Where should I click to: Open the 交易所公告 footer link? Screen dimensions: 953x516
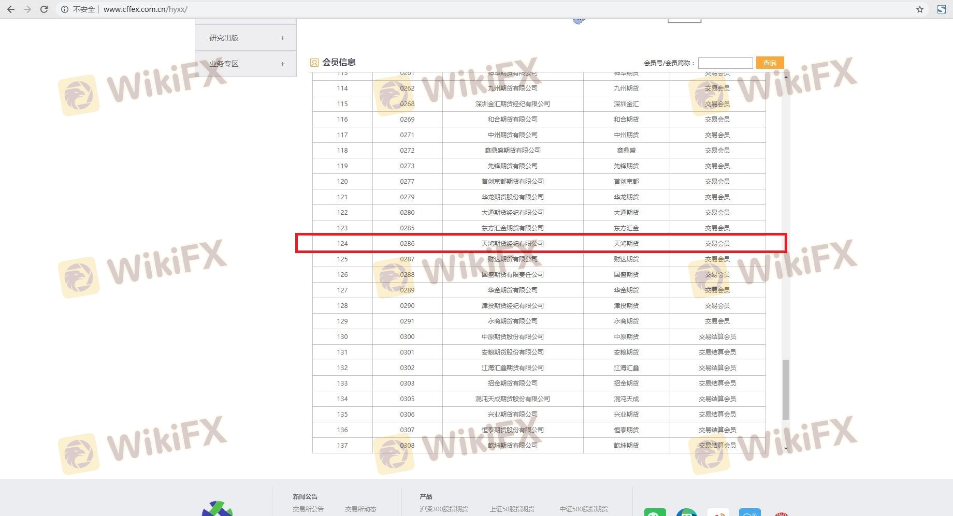[308, 509]
